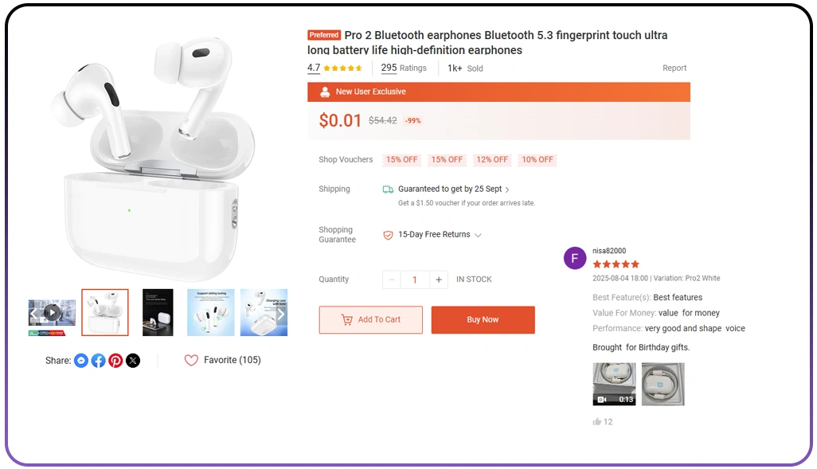Click the shield icon next to 15-Day Free Returns
This screenshot has width=817, height=469.
point(388,234)
